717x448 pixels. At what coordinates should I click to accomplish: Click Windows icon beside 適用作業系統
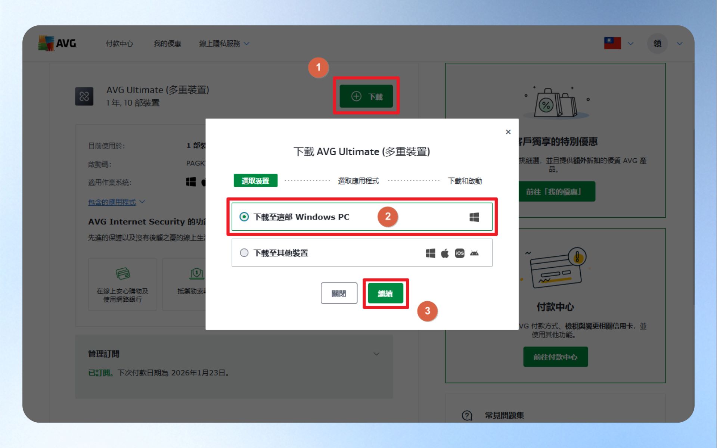191,182
